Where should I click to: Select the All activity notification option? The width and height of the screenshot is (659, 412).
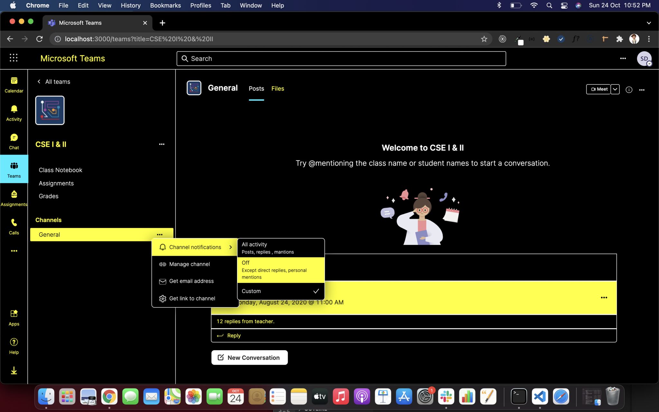tap(281, 248)
